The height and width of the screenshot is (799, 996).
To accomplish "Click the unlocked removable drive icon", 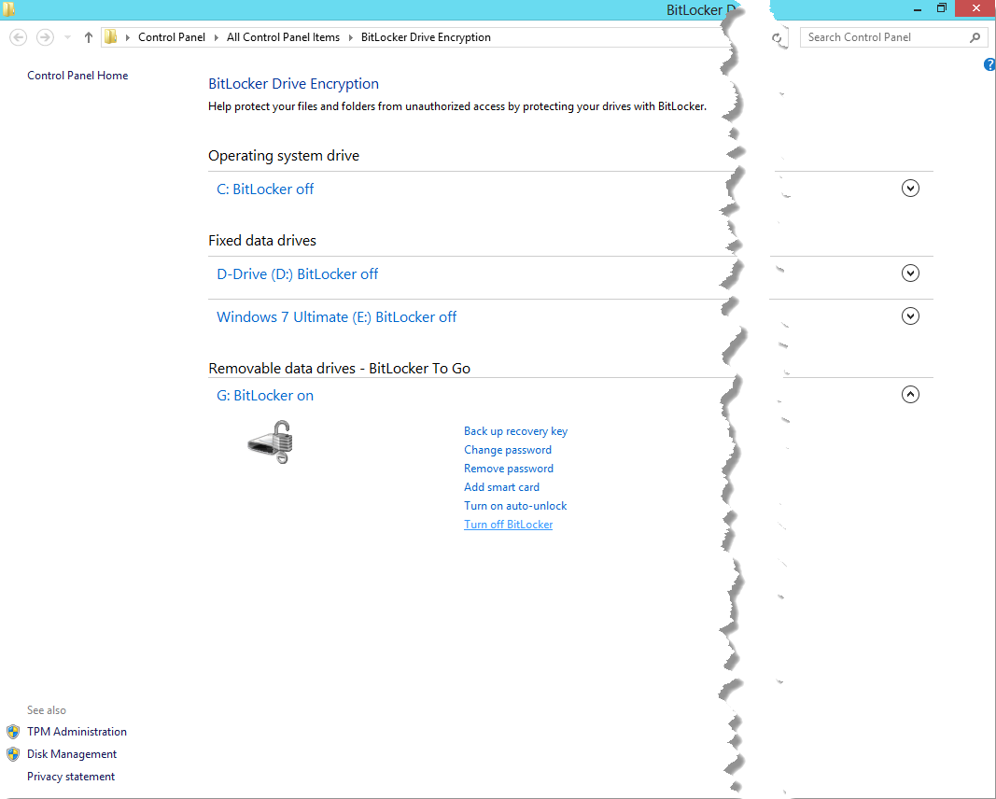I will click(270, 442).
